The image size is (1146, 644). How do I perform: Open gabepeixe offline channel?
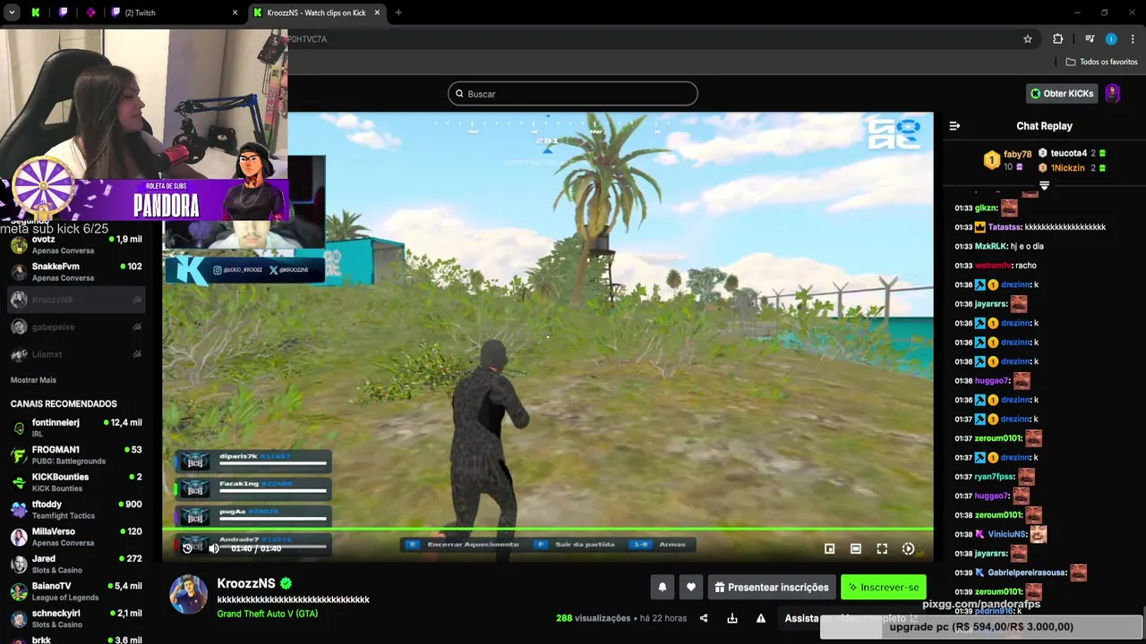[x=76, y=327]
